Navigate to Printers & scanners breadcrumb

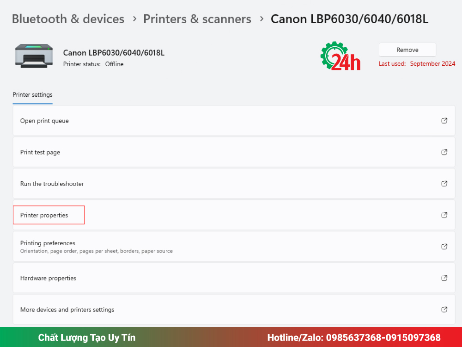[x=197, y=19]
